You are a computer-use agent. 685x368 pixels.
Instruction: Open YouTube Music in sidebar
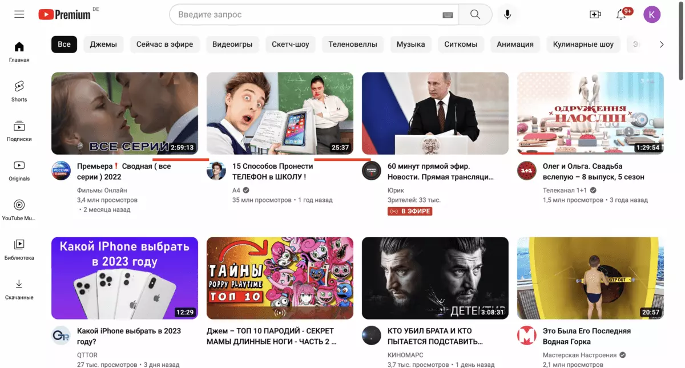tap(19, 210)
